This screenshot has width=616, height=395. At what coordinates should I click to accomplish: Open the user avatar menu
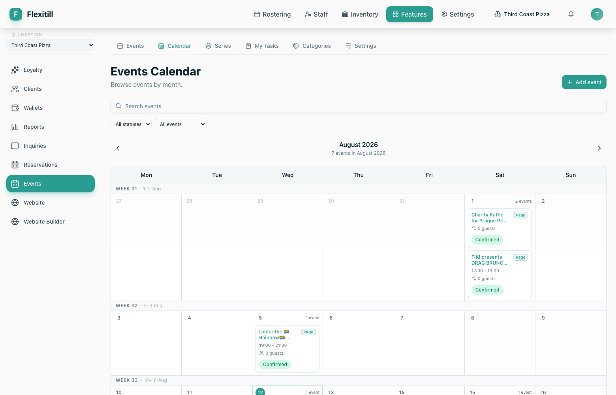(597, 14)
